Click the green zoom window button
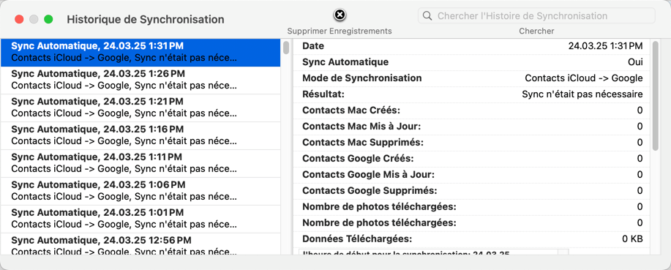Image resolution: width=671 pixels, height=270 pixels. tap(48, 19)
